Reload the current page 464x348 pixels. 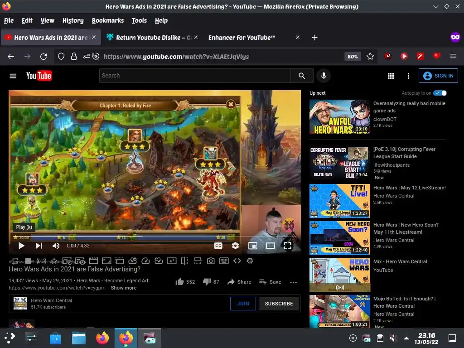(x=43, y=57)
